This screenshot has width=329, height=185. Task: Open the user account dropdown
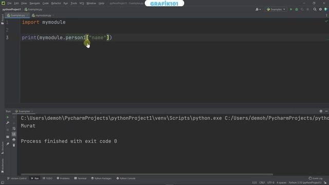(x=258, y=9)
